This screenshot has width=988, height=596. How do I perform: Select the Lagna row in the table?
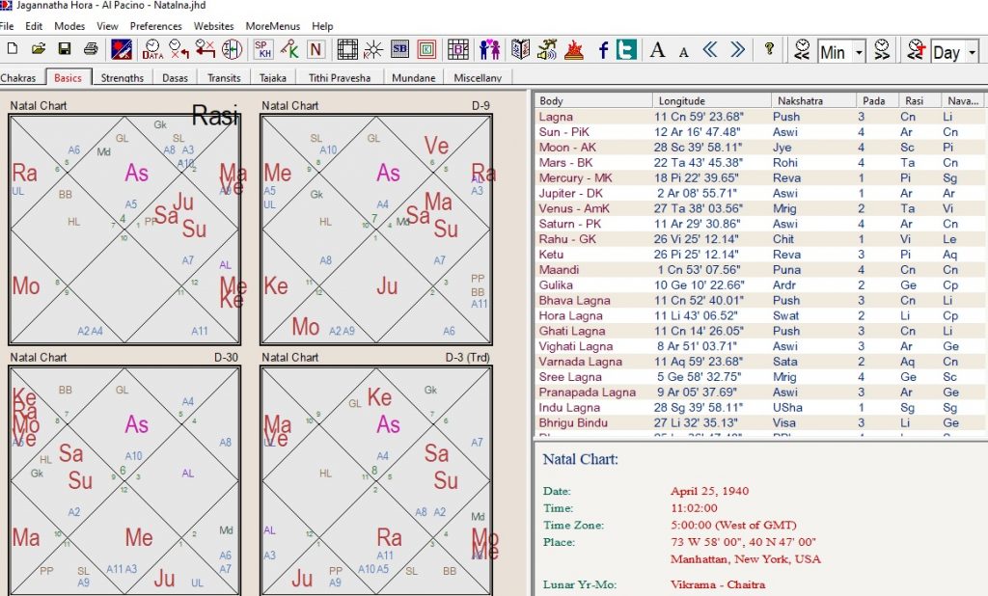[x=759, y=117]
